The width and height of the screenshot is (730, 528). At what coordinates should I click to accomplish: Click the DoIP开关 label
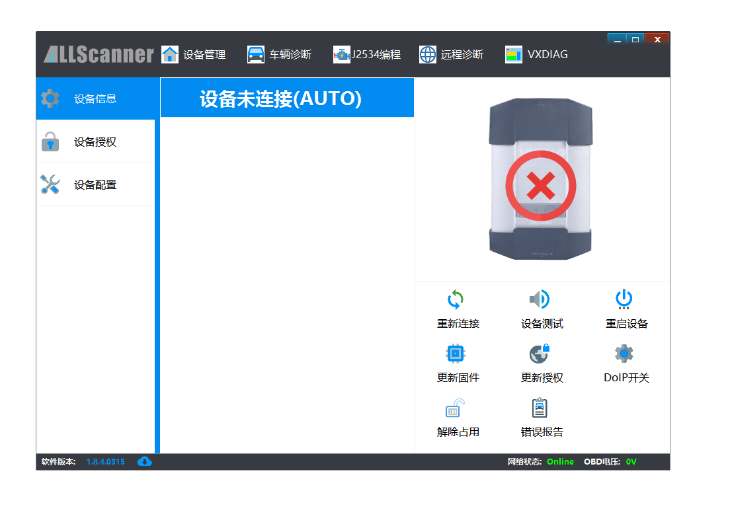tap(626, 378)
